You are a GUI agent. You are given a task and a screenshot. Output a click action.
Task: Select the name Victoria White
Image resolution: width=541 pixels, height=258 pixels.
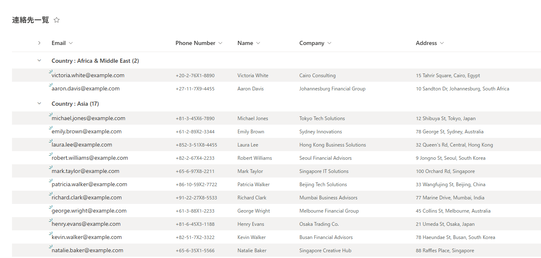click(x=253, y=76)
